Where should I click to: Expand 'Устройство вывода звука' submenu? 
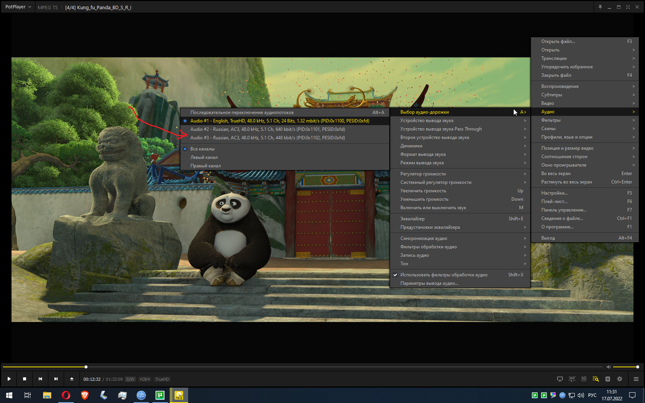coord(460,121)
